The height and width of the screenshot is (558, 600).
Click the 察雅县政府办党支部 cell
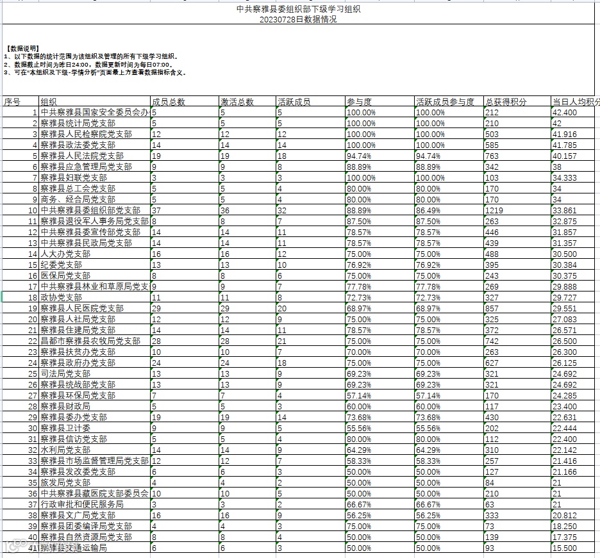point(94,363)
